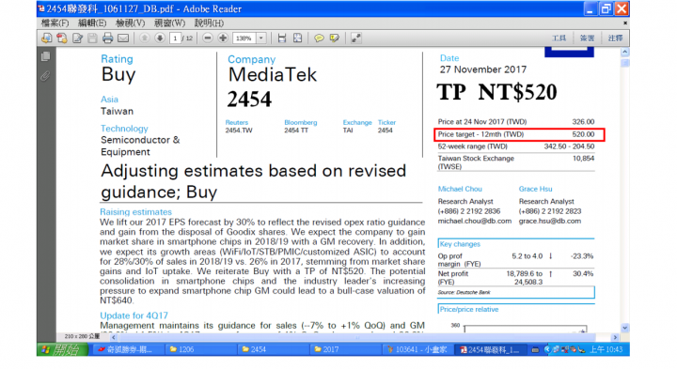677x369 pixels.
Task: Click the 'MediaTek' company name
Action: (273, 75)
